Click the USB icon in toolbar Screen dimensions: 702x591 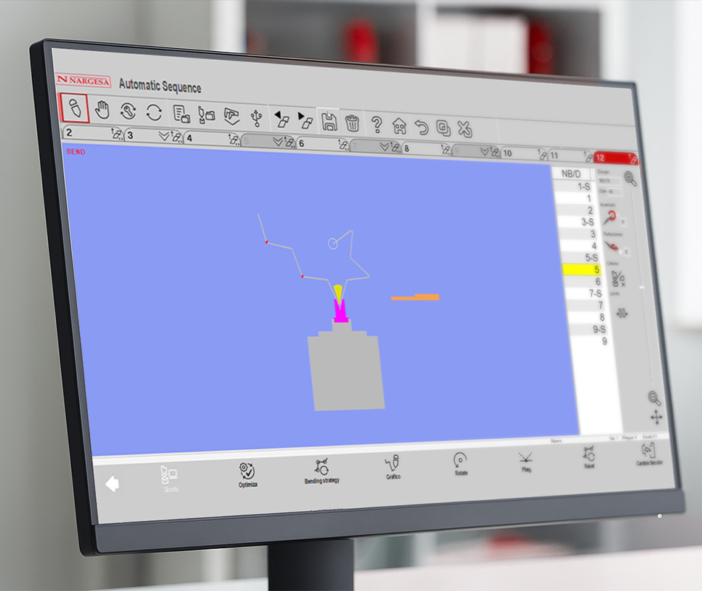[256, 117]
